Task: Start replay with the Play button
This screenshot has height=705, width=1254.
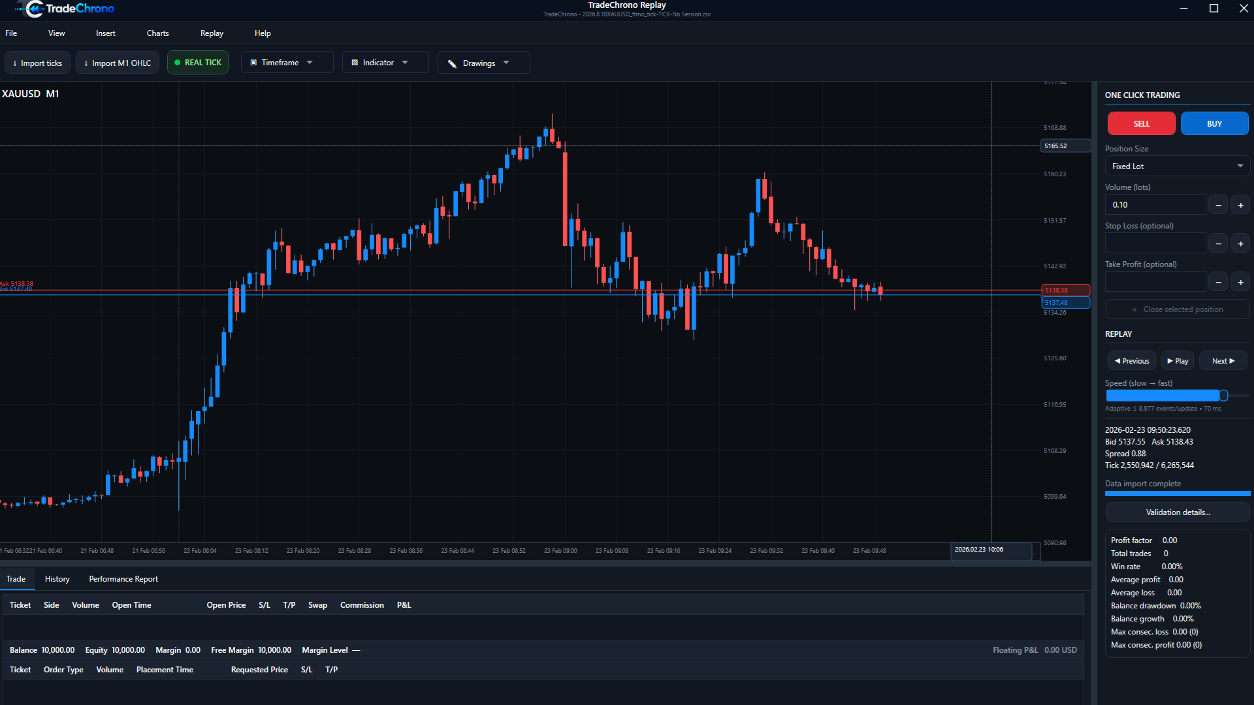Action: point(1178,361)
